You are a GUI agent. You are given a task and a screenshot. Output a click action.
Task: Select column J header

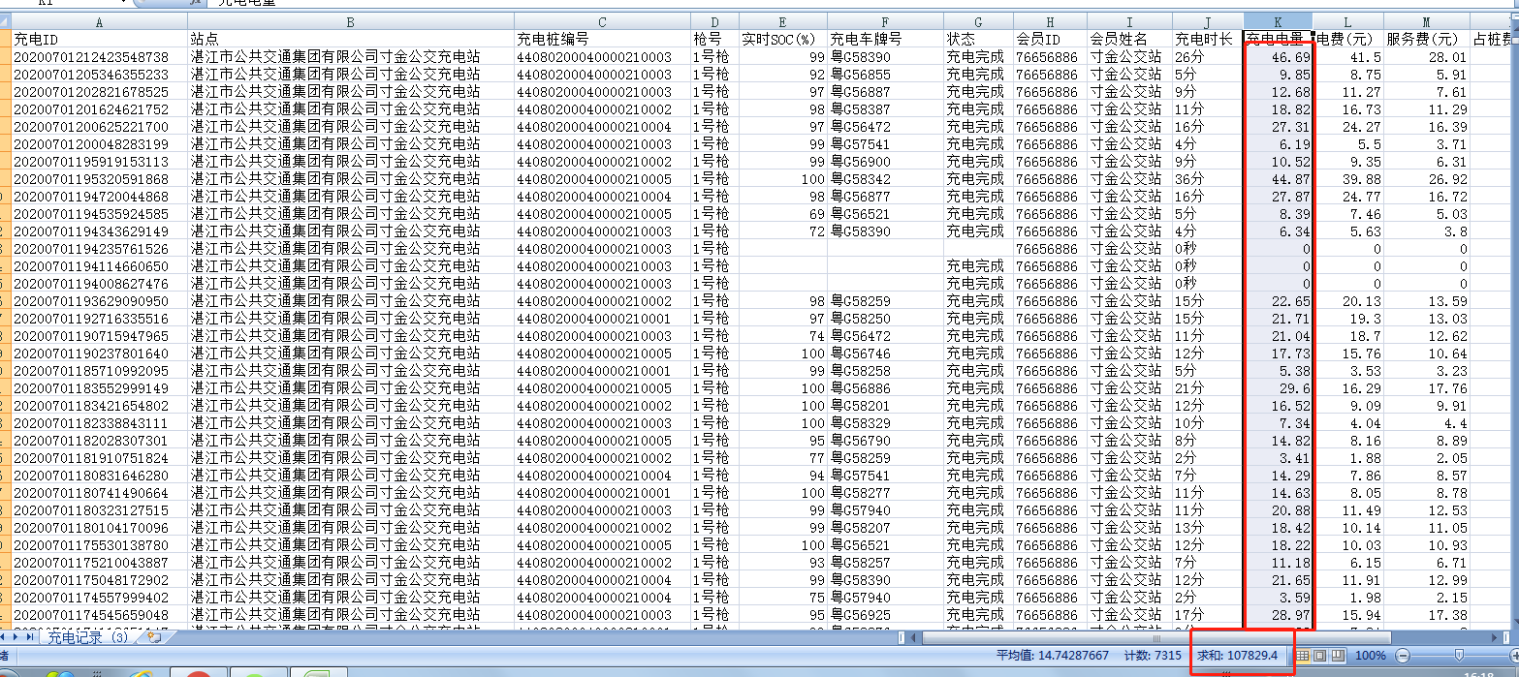click(1208, 21)
